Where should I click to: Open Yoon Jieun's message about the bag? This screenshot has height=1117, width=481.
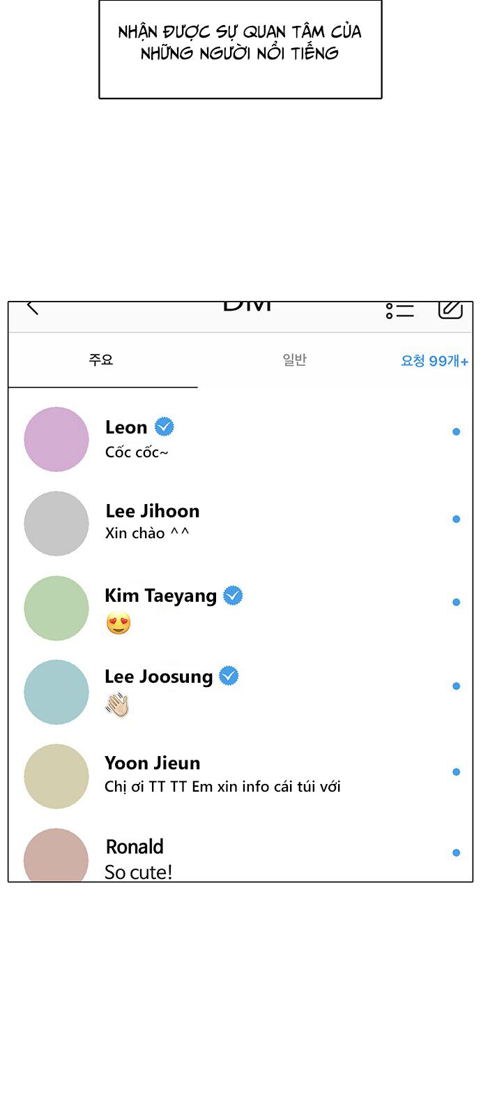click(222, 787)
